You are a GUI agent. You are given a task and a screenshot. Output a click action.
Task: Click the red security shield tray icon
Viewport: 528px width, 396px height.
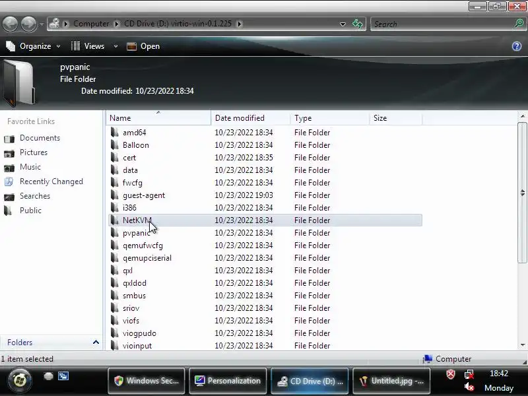click(x=451, y=374)
